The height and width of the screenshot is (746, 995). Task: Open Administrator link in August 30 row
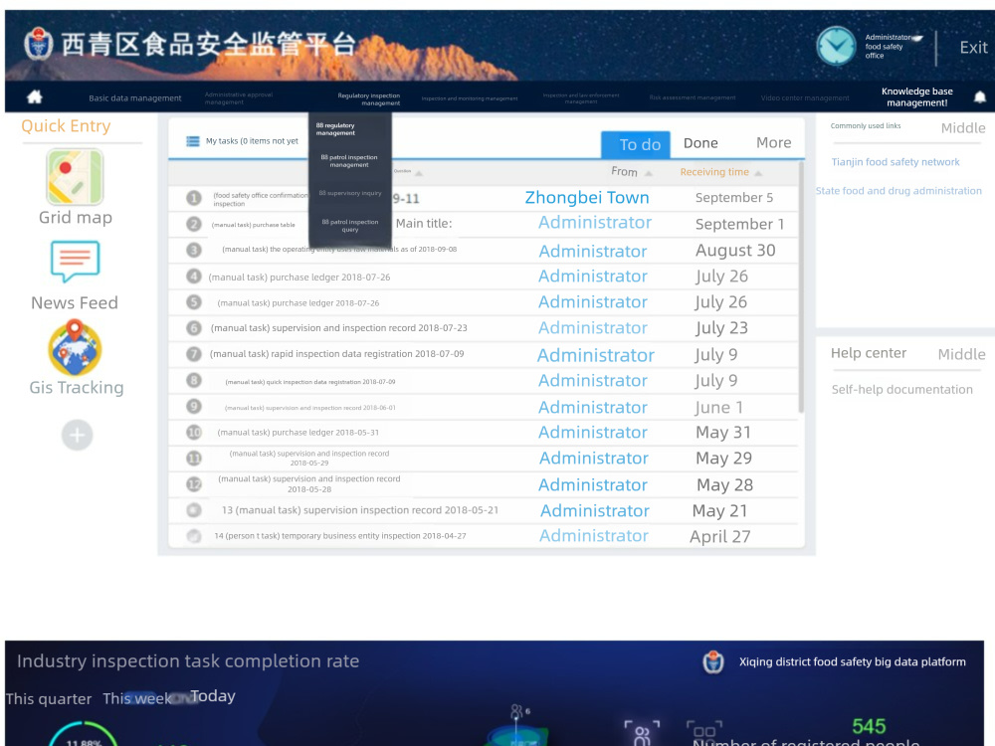click(593, 252)
